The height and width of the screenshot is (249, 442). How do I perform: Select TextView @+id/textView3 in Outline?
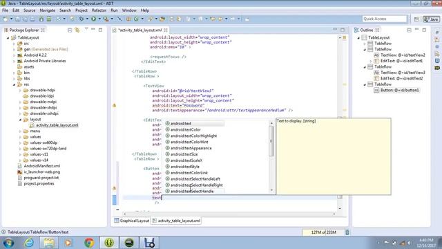click(403, 73)
